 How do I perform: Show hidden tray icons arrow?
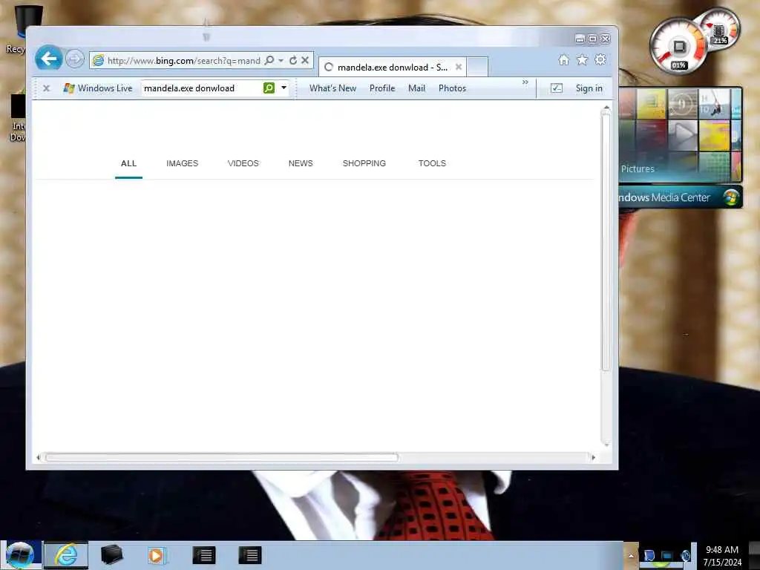coord(631,556)
